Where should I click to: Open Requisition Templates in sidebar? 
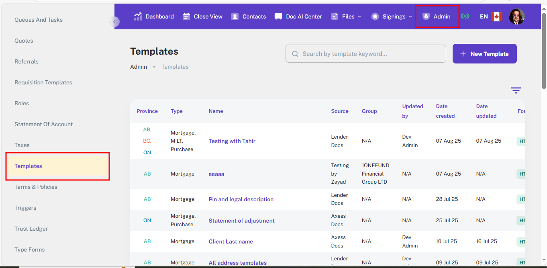coord(43,82)
